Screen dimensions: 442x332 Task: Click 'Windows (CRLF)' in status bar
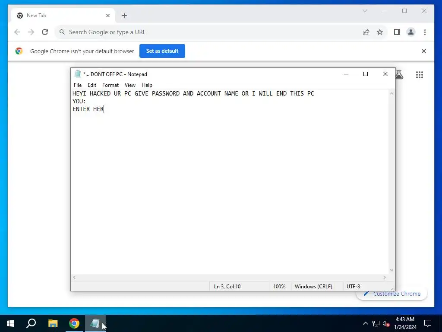[x=313, y=287]
